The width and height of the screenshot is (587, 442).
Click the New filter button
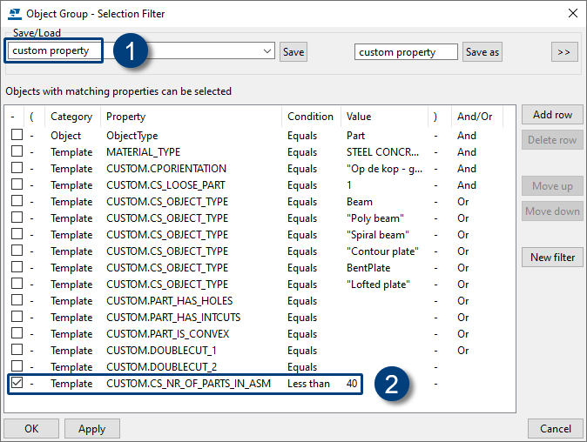click(x=552, y=257)
